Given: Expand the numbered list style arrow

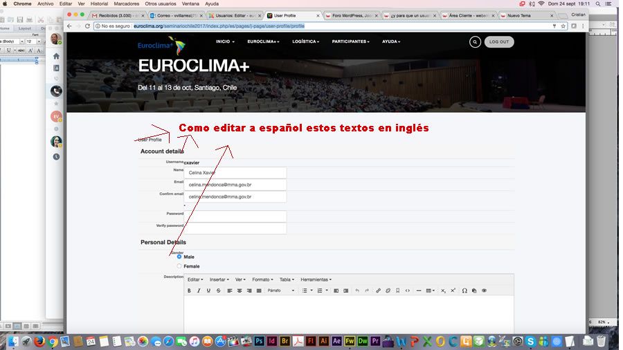Looking at the screenshot, I should pyautogui.click(x=327, y=291).
